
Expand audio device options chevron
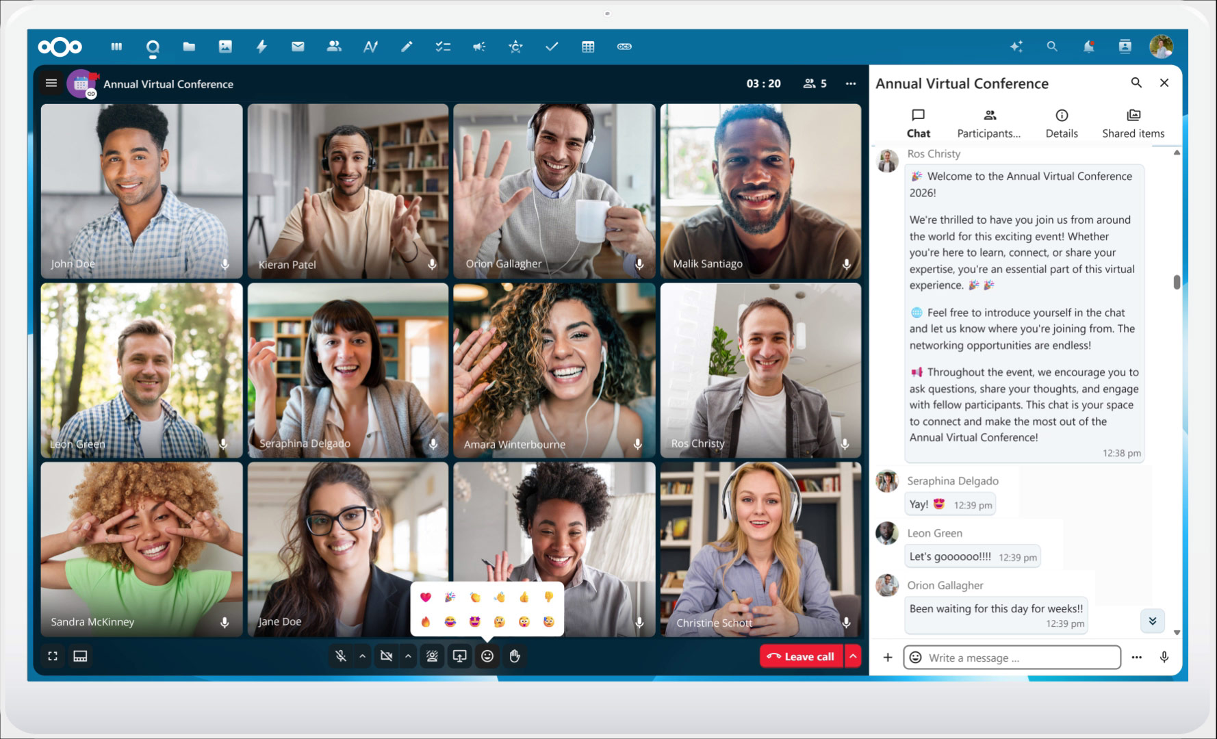[362, 656]
